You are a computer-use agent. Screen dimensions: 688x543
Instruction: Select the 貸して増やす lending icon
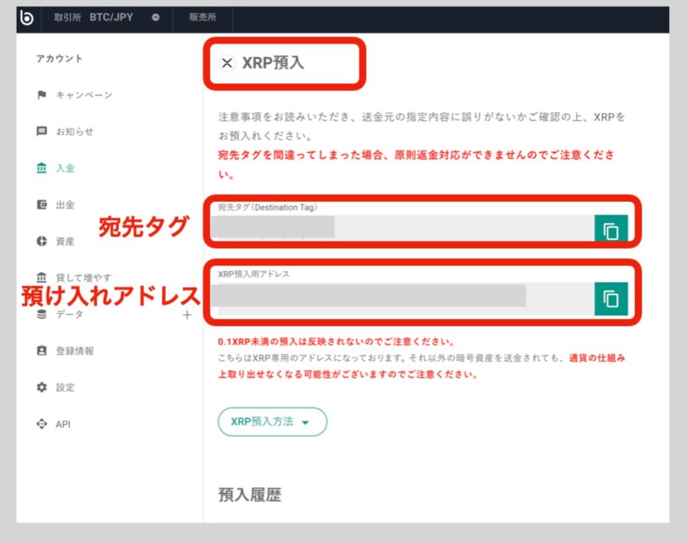(42, 277)
